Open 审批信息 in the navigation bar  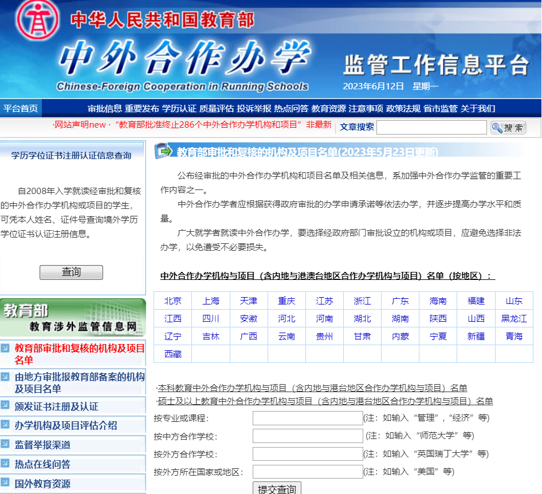(105, 108)
